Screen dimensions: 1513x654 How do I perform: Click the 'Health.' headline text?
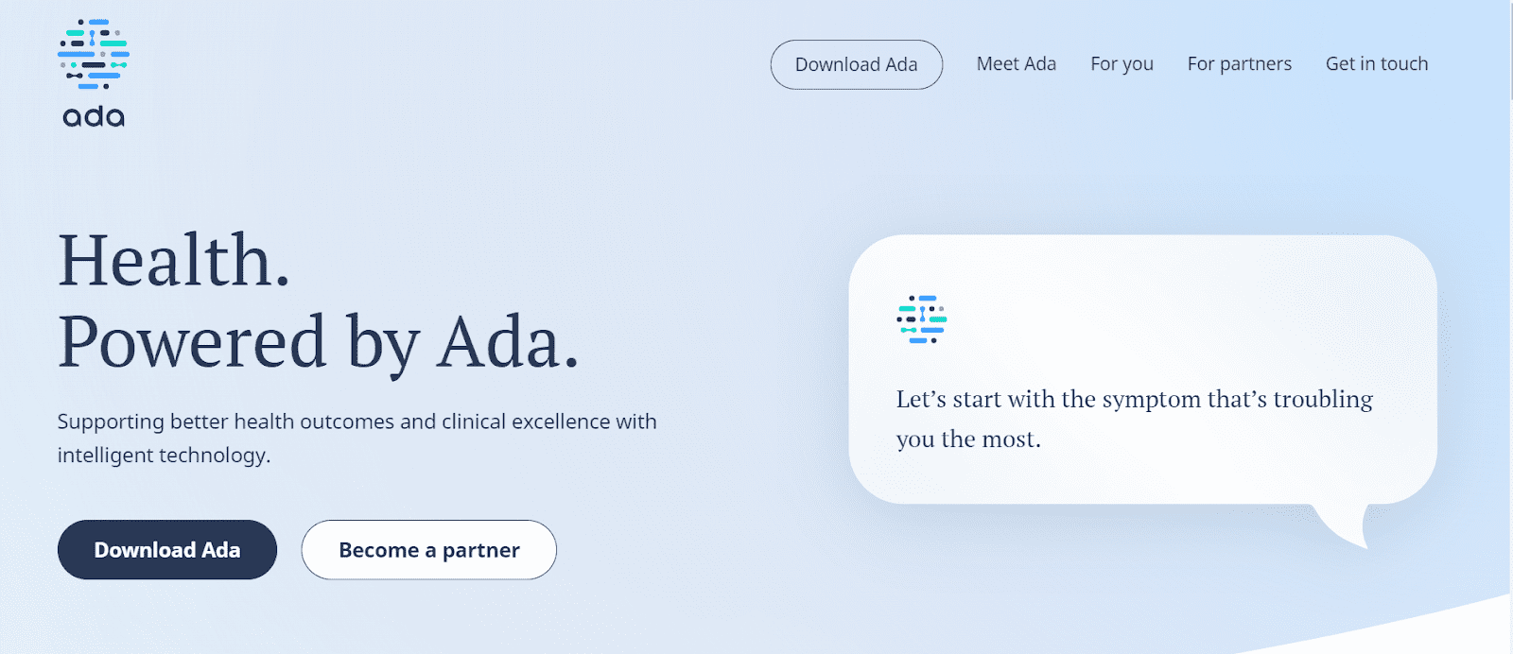tap(174, 260)
